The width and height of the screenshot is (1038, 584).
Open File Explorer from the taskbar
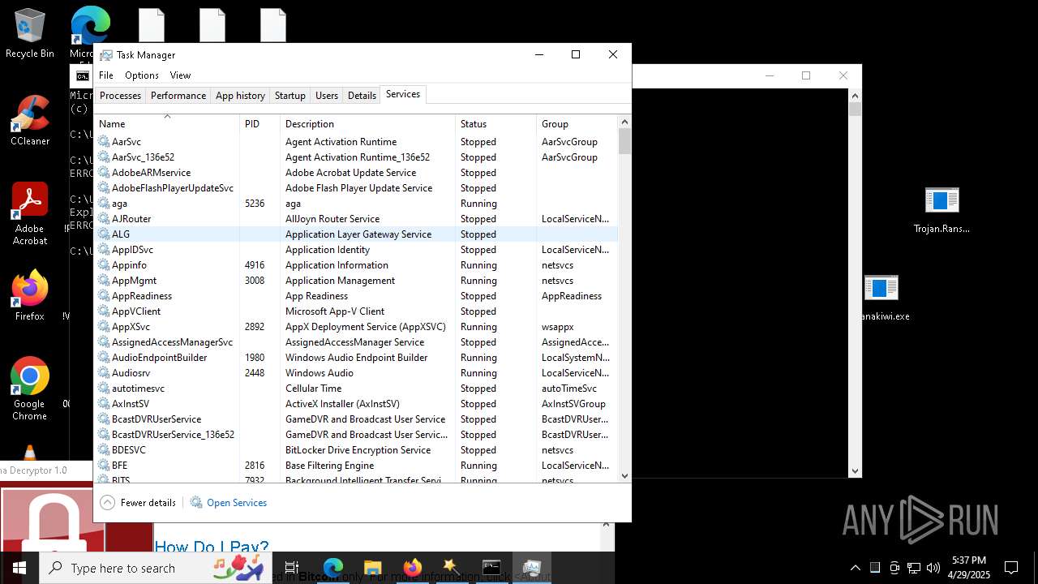tap(372, 568)
